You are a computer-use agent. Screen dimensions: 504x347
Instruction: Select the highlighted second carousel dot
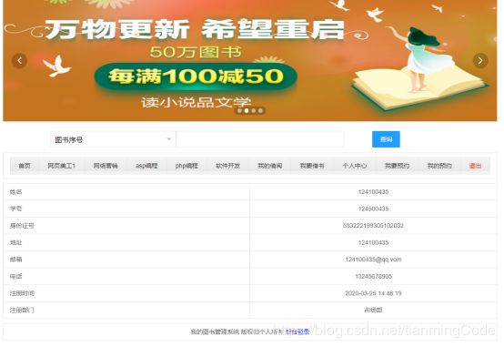[247, 111]
